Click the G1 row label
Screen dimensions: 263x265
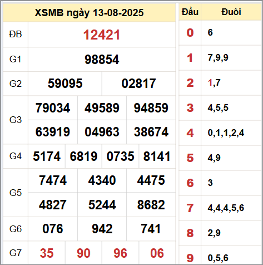pos(16,60)
